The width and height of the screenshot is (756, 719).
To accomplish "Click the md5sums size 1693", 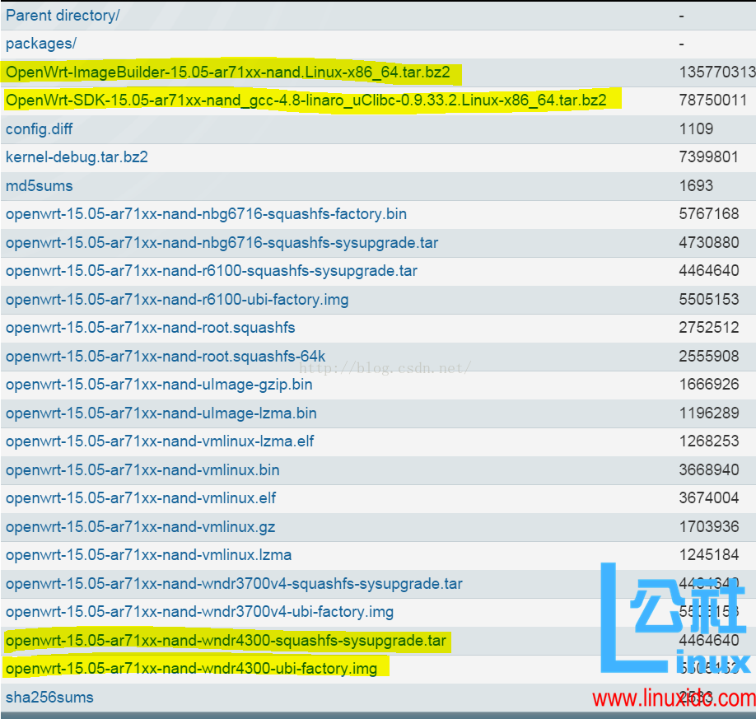I will 696,185.
